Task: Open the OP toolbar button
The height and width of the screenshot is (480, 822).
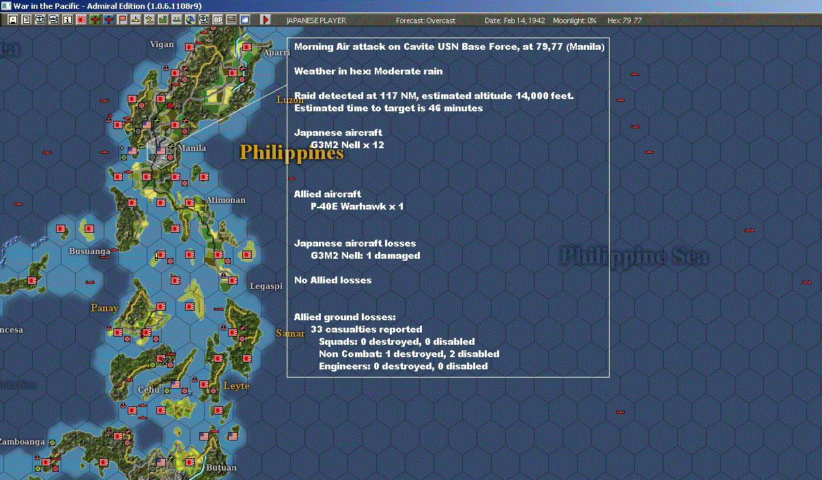Action: 217,20
